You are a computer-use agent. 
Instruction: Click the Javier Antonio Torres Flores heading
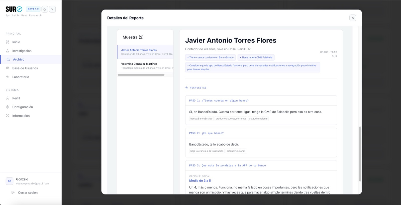pyautogui.click(x=231, y=41)
